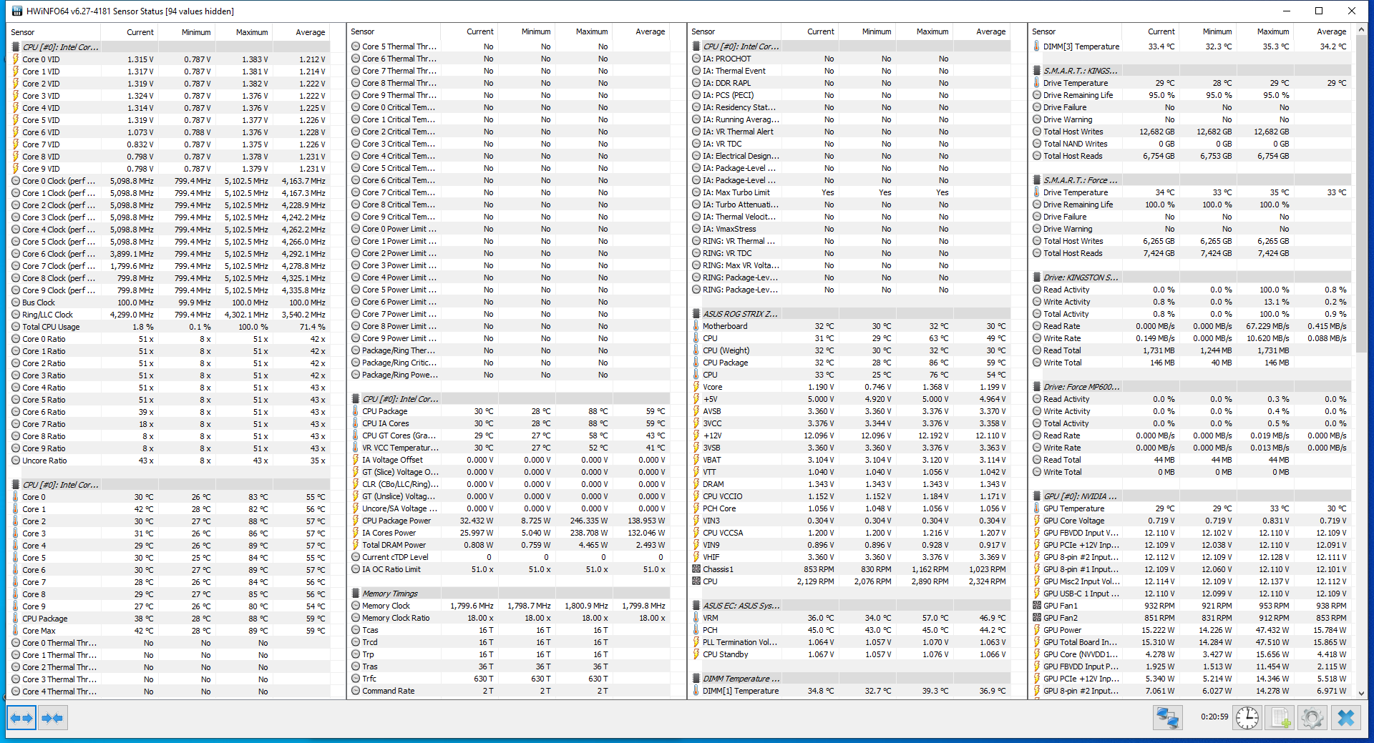Click scrollbar up arrow at window's right edge
Screen dimensions: 1374x743
coord(1360,30)
